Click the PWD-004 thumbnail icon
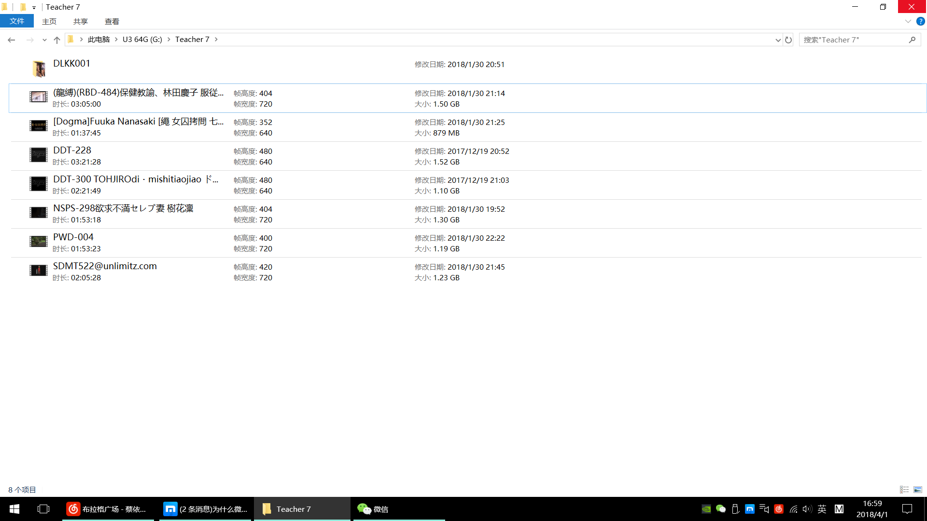927x521 pixels. [39, 242]
